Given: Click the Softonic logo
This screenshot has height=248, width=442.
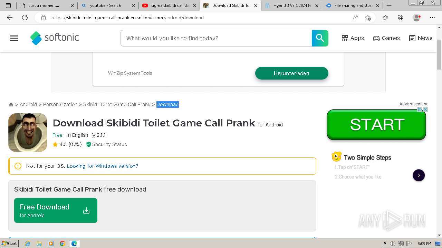Looking at the screenshot, I should (55, 38).
